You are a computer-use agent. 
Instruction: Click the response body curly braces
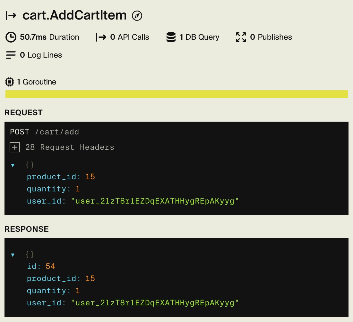pos(30,254)
